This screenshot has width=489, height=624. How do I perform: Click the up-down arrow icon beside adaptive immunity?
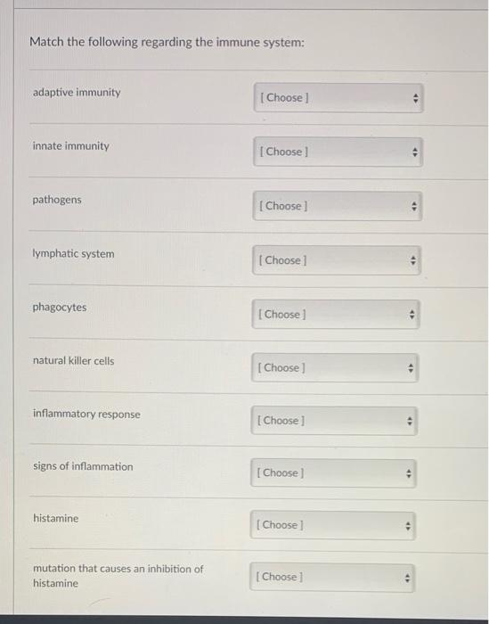[415, 98]
